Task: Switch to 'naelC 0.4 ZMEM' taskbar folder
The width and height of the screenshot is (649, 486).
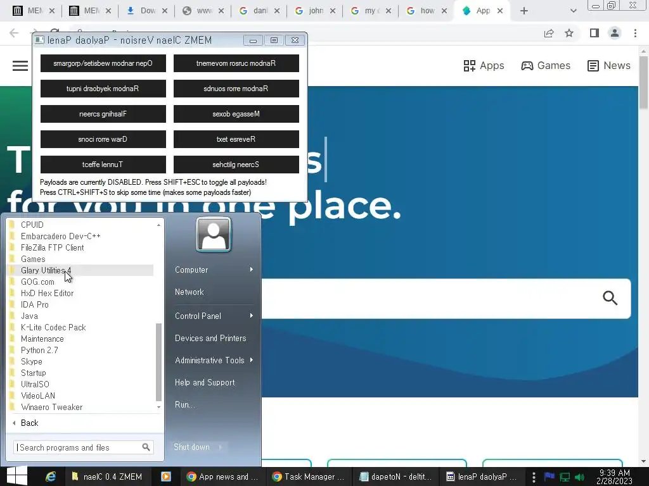Action: pyautogui.click(x=106, y=477)
